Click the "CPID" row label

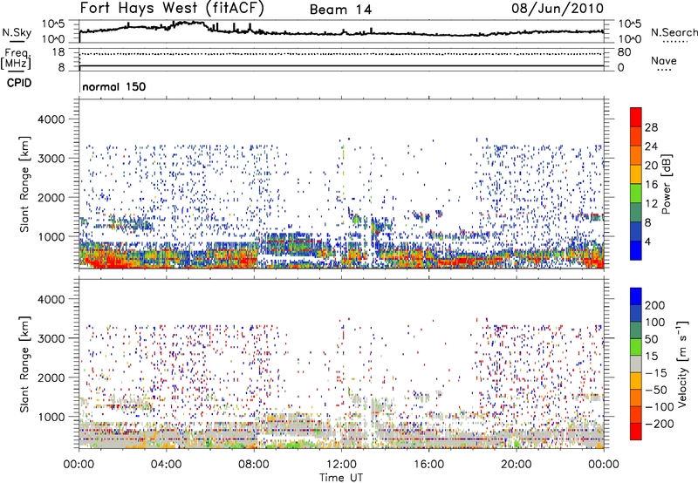tap(19, 83)
